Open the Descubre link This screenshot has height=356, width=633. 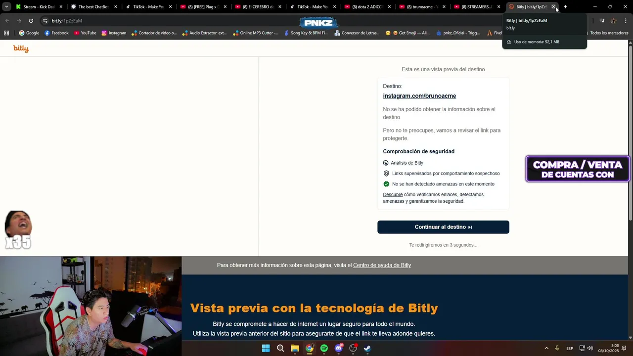pos(393,195)
